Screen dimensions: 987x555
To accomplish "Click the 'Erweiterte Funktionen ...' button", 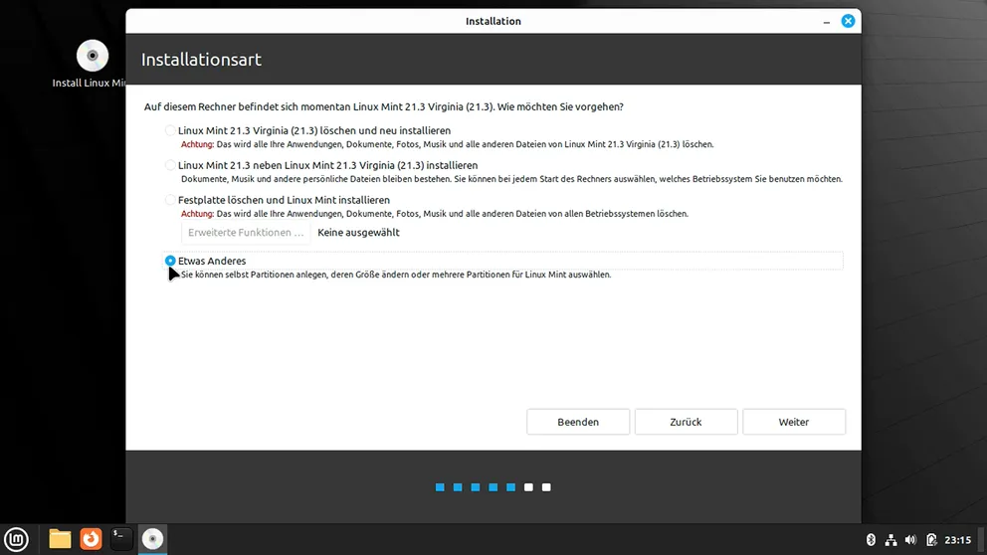I will [x=246, y=232].
